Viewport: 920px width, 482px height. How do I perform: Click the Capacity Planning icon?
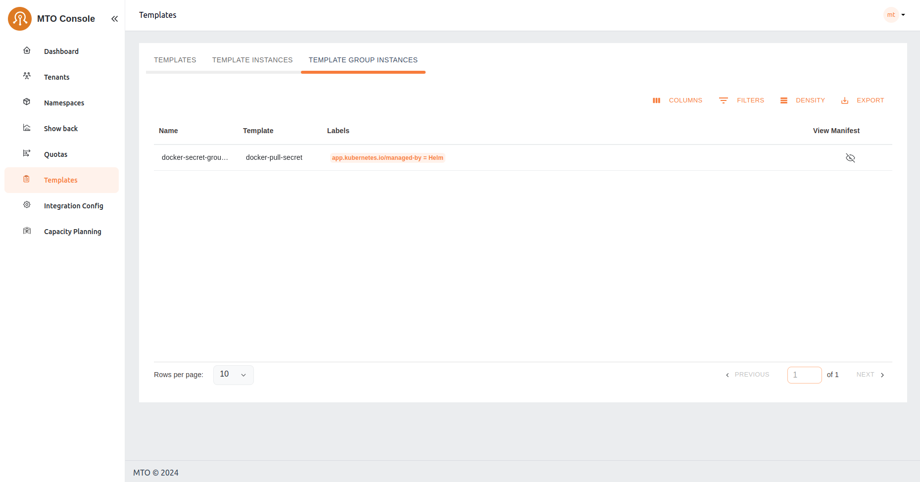[x=27, y=231]
